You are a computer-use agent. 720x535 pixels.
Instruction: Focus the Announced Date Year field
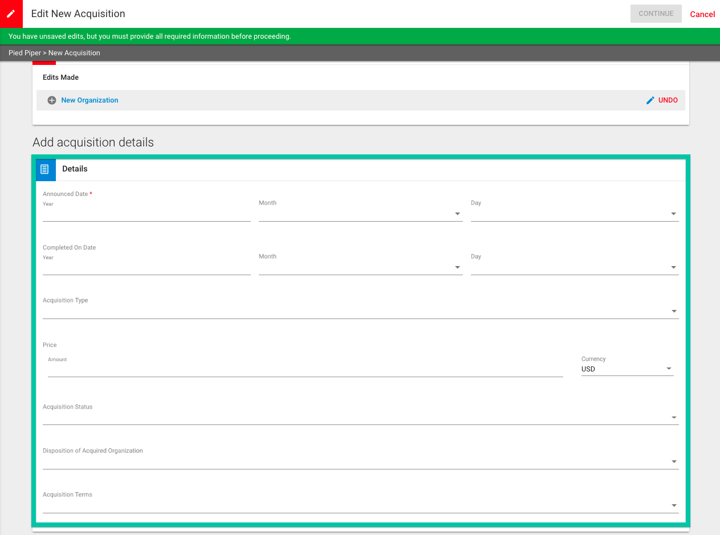(147, 214)
